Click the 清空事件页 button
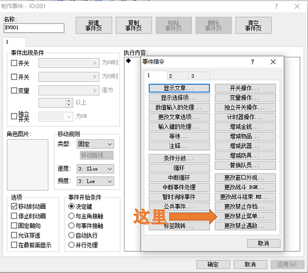 (254, 25)
